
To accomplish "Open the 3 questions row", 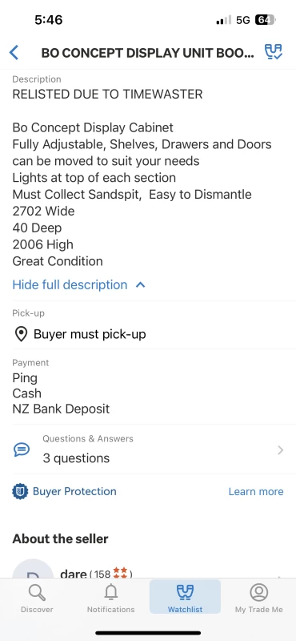I will (x=148, y=450).
